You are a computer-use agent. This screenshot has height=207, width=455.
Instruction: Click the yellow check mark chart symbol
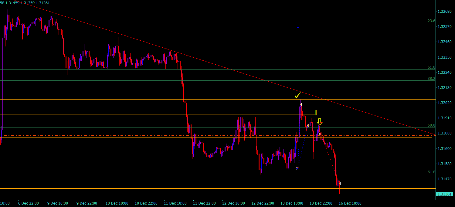tap(297, 95)
